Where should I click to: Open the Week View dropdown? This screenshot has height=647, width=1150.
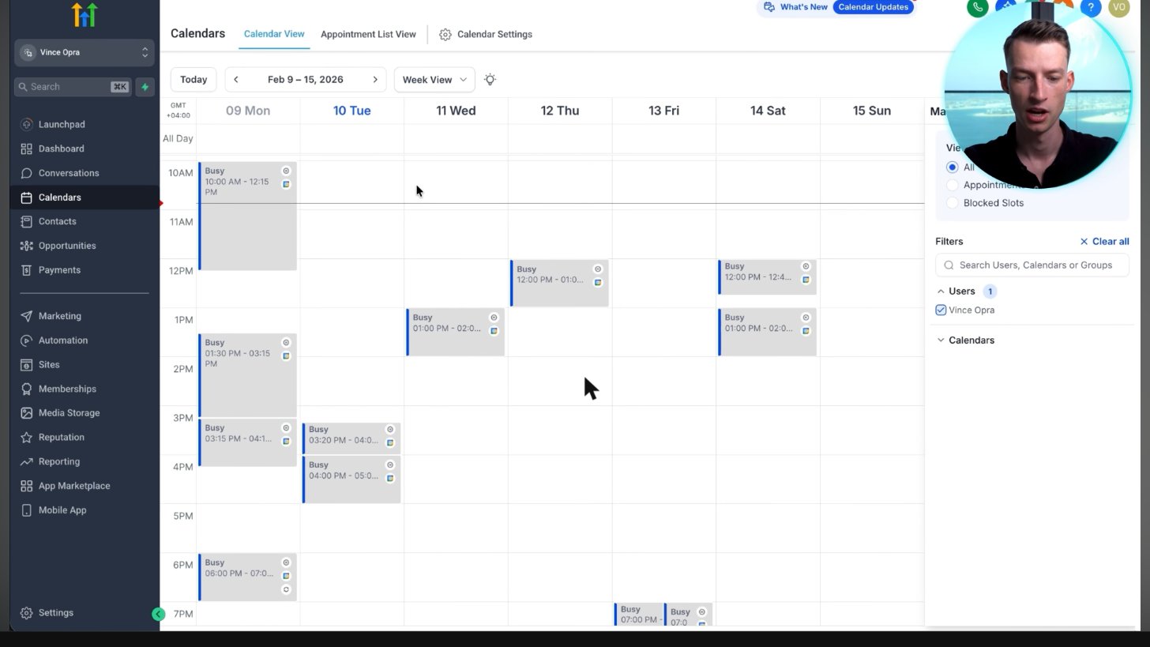click(x=434, y=80)
